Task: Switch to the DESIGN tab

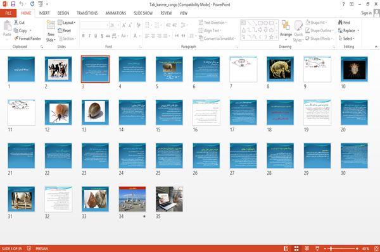Action: click(63, 13)
